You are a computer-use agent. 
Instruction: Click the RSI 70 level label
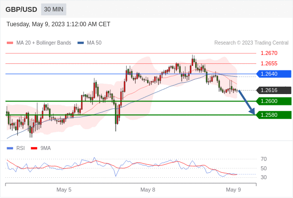tap(264, 159)
